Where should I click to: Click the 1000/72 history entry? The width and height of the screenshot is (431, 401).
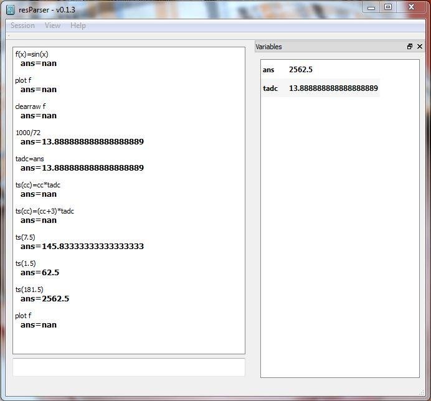point(28,133)
